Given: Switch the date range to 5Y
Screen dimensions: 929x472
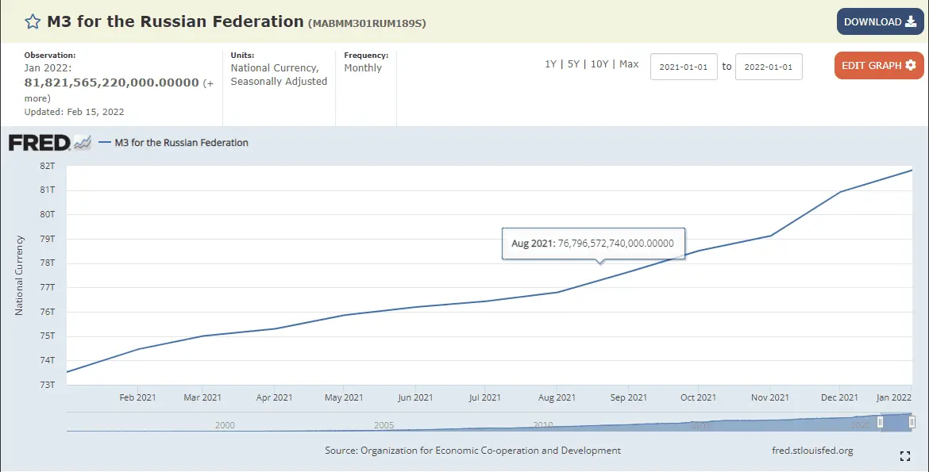Looking at the screenshot, I should click(x=573, y=64).
